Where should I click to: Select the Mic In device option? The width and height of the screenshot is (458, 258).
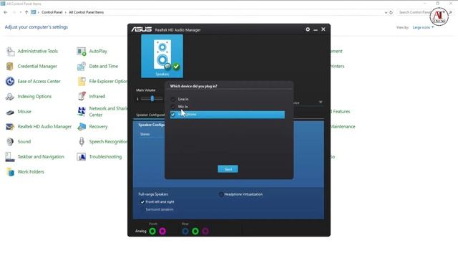point(173,107)
